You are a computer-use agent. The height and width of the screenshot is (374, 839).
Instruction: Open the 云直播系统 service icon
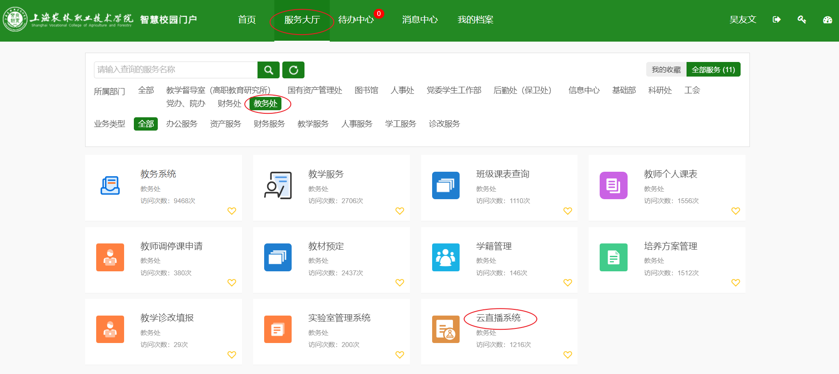click(445, 329)
